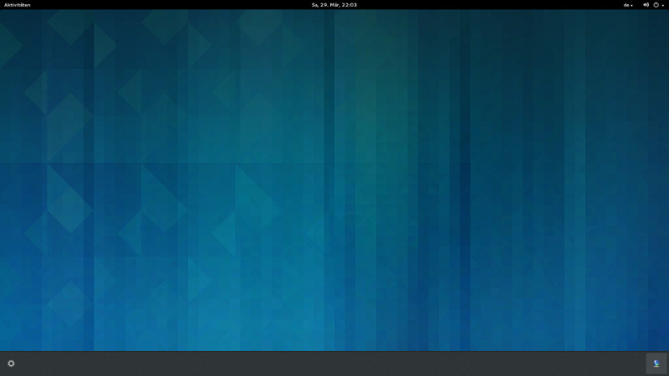Open the date and time menu in the top bar
669x376 pixels.
(x=334, y=5)
